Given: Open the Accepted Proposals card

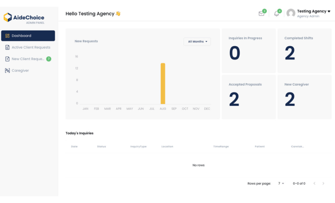Looking at the screenshot, I should click(x=248, y=96).
